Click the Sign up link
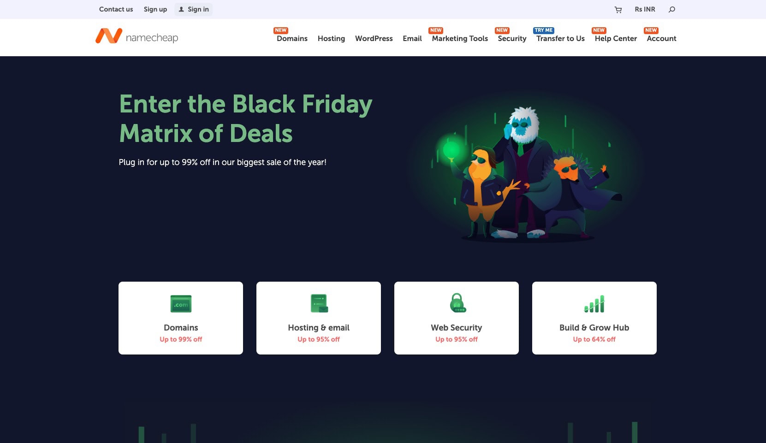Viewport: 766px width, 443px height. pos(155,9)
